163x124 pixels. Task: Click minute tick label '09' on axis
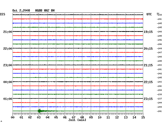pyautogui.click(x=91, y=117)
